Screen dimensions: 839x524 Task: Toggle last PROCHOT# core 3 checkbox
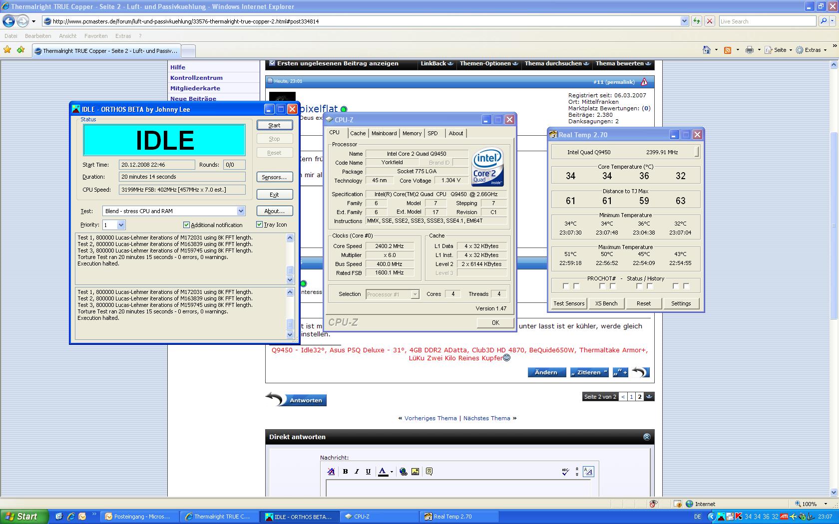pyautogui.click(x=686, y=286)
